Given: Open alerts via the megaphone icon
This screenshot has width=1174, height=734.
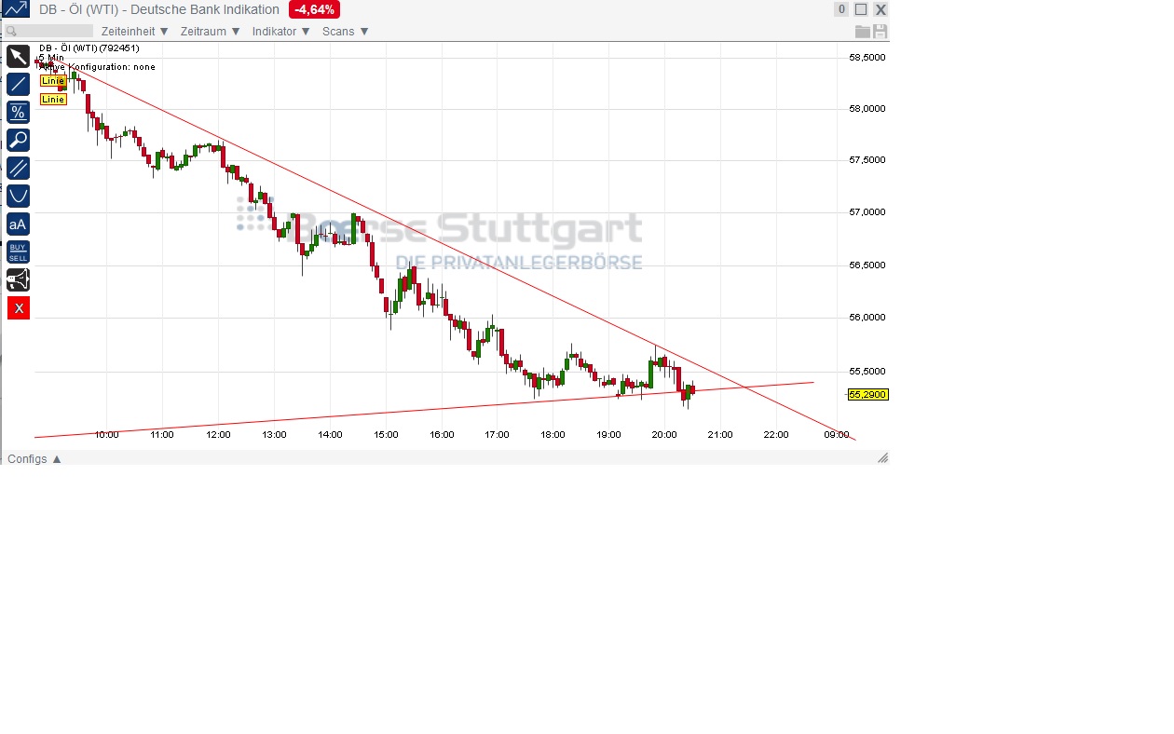Looking at the screenshot, I should (x=18, y=279).
